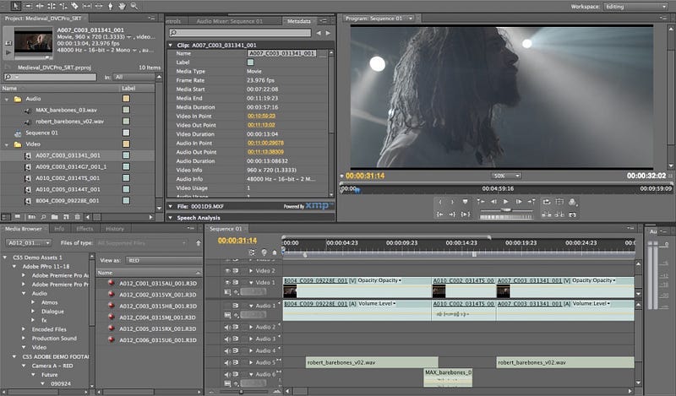Click the Export Frame camera icon
The height and width of the screenshot is (396, 676).
[x=573, y=214]
